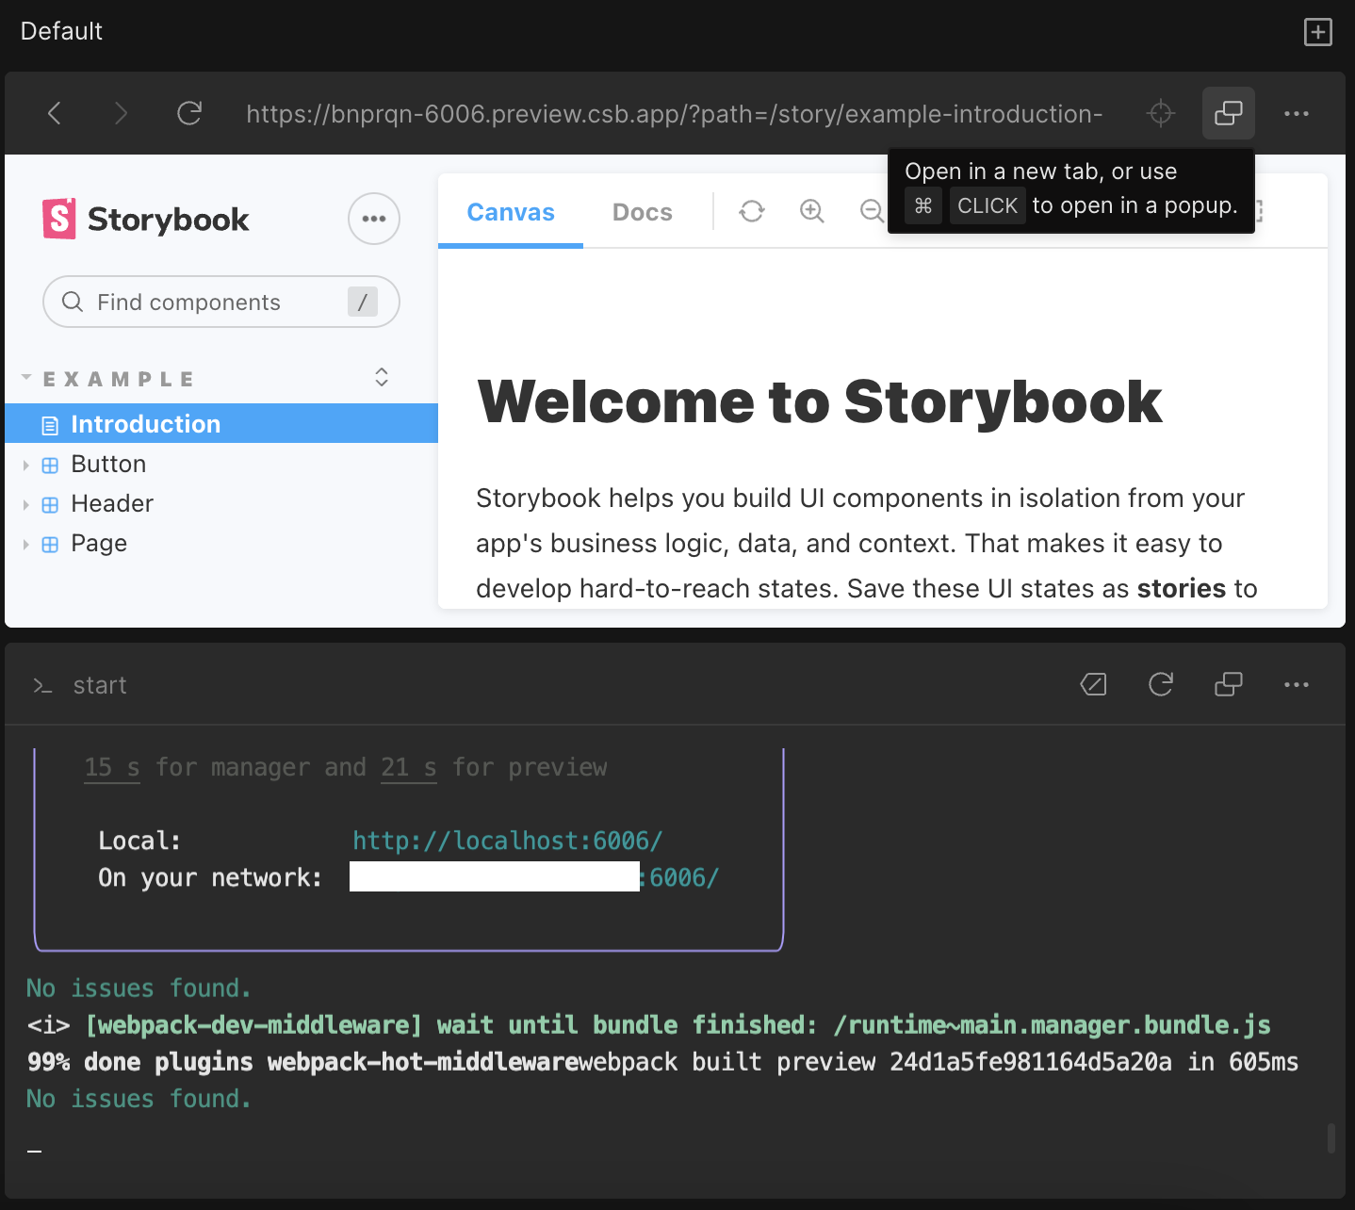Open start terminal in new window

click(x=1229, y=684)
